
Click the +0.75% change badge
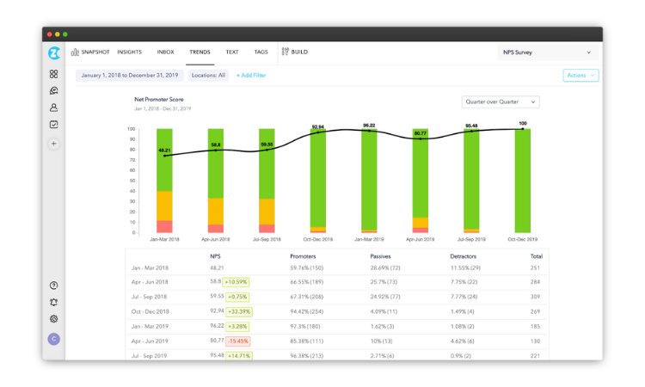tap(237, 297)
